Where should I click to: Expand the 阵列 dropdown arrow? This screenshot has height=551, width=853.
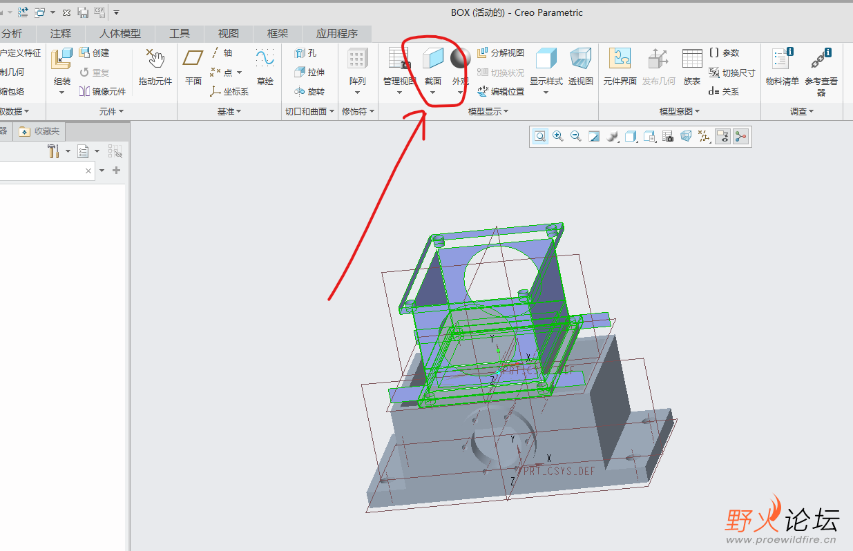tap(357, 93)
